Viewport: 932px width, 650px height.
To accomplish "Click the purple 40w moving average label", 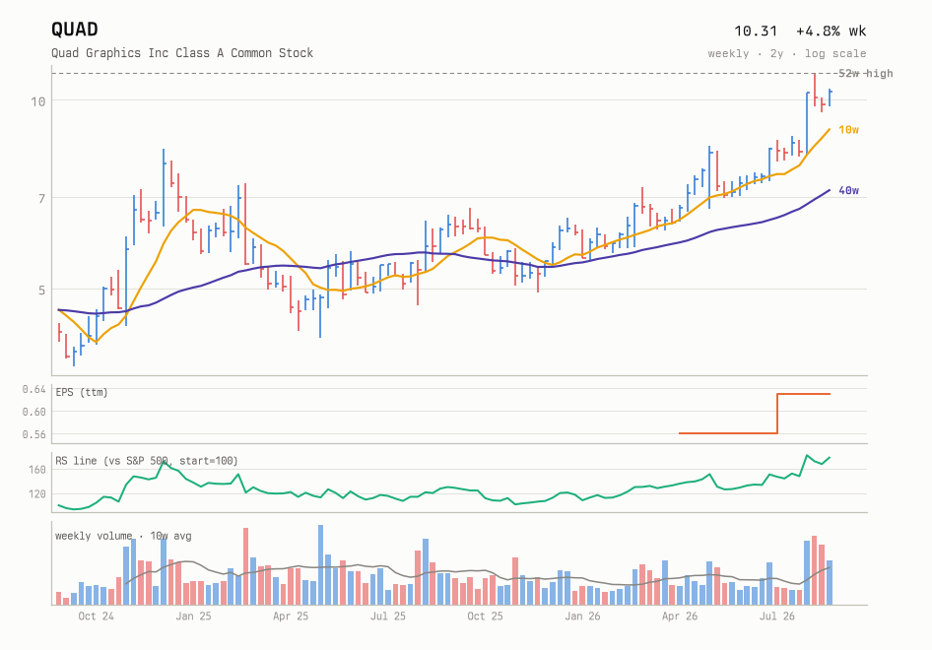I will pyautogui.click(x=848, y=191).
